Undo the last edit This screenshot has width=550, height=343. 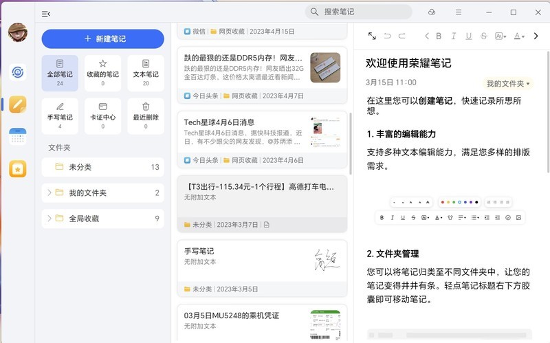click(387, 36)
